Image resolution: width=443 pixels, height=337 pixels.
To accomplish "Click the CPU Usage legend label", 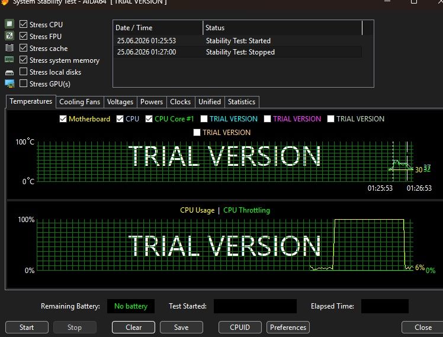I will [x=197, y=210].
